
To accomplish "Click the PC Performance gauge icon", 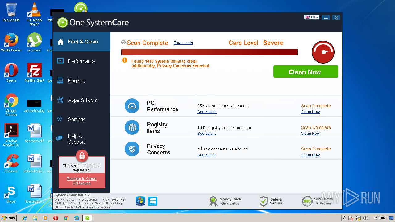I will tap(132, 106).
